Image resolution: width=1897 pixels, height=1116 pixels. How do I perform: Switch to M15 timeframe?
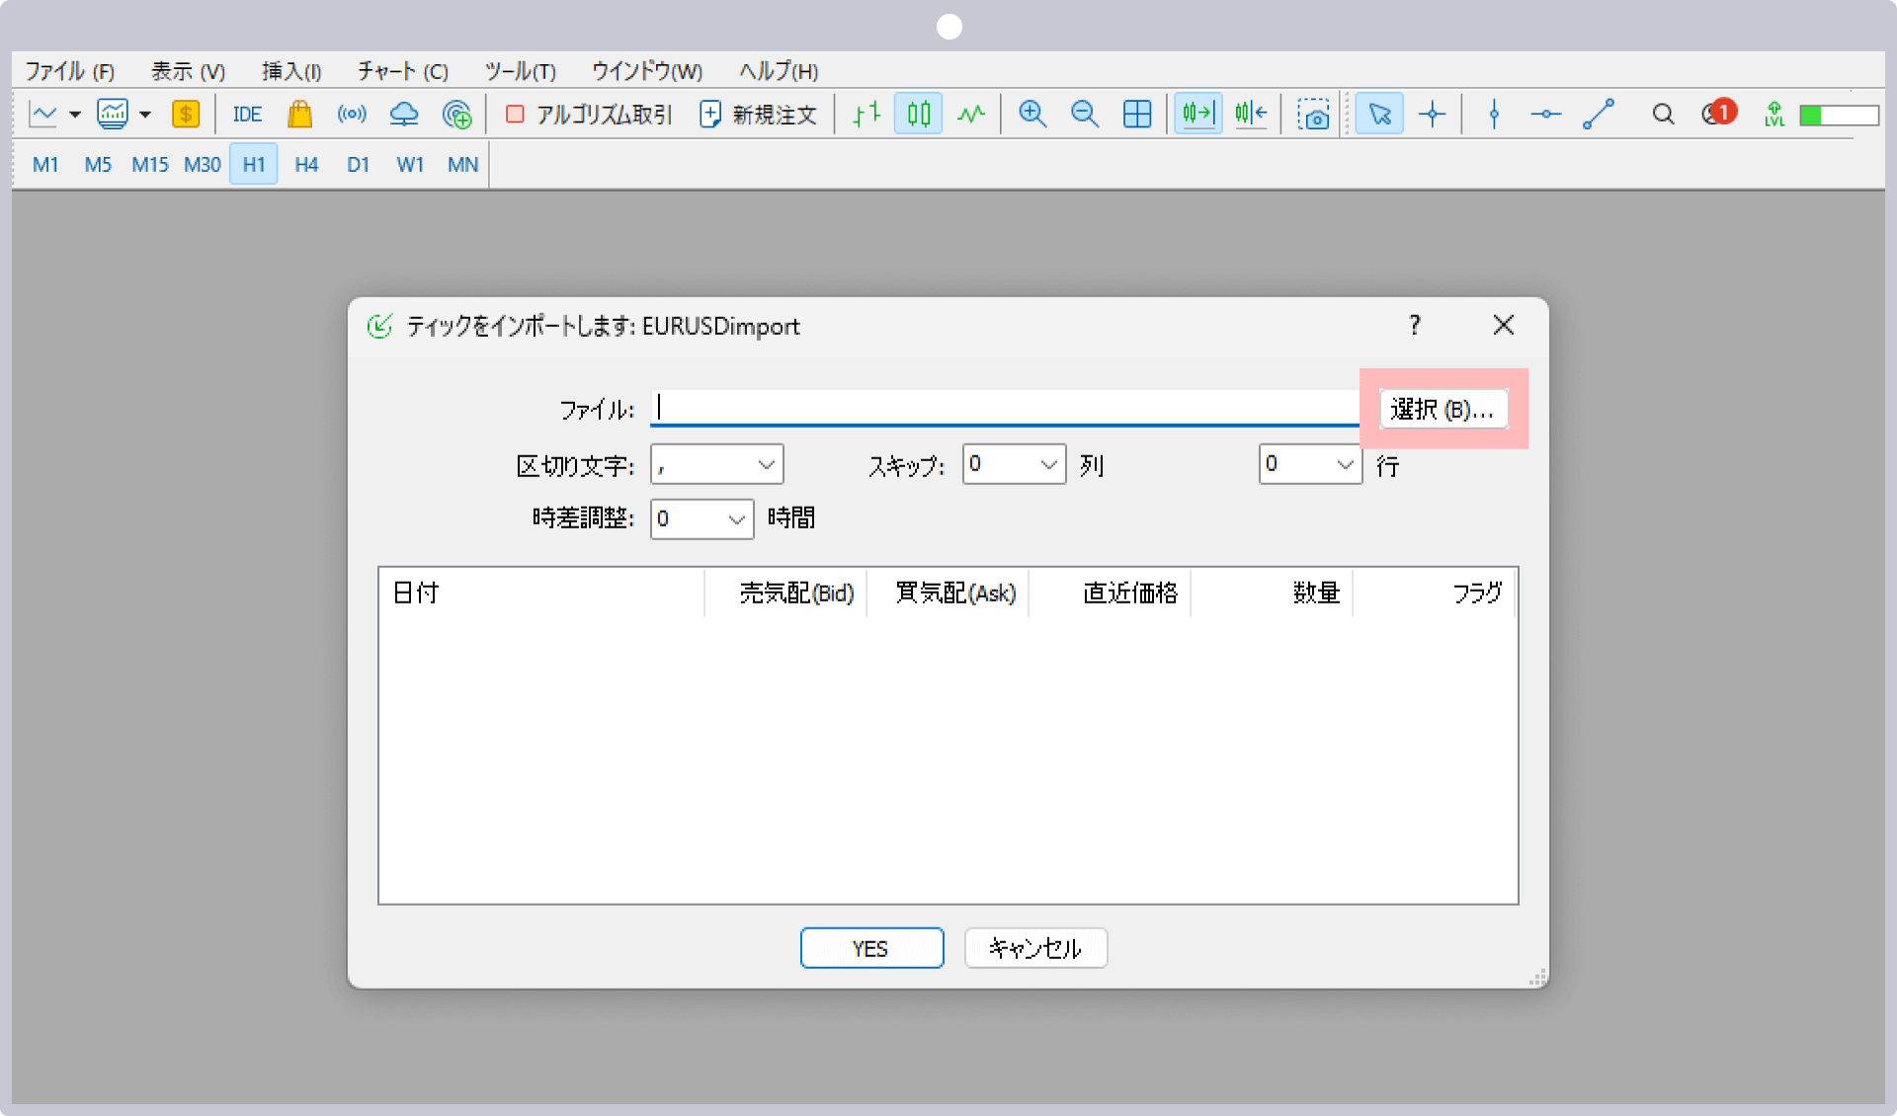pyautogui.click(x=150, y=165)
